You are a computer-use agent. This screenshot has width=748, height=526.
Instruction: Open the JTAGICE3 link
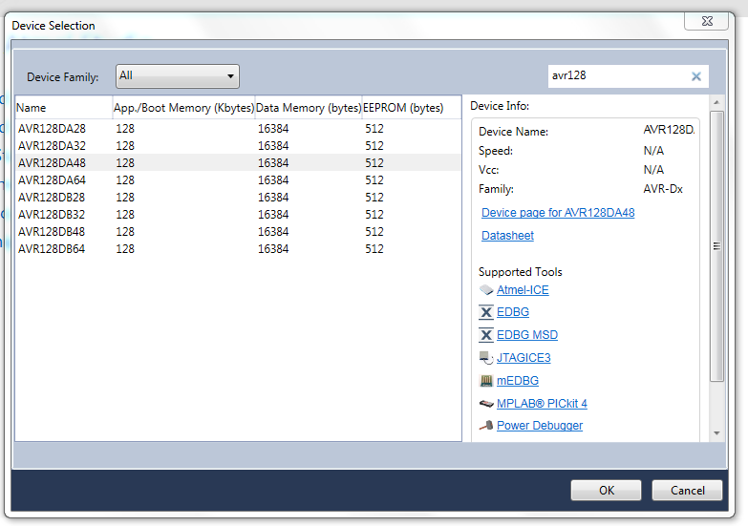[524, 358]
